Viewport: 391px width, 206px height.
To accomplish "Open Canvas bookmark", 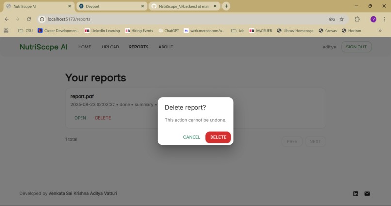I will (x=327, y=31).
